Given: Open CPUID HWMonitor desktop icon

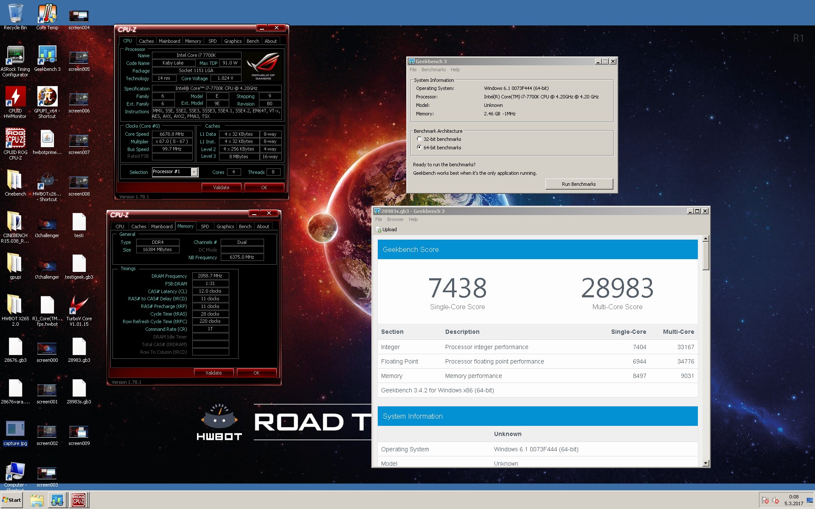Looking at the screenshot, I should click(15, 102).
